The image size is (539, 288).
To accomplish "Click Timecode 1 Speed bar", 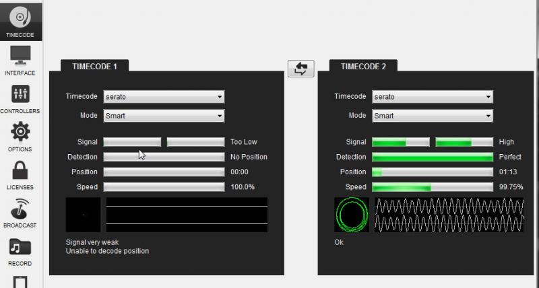I will click(164, 187).
